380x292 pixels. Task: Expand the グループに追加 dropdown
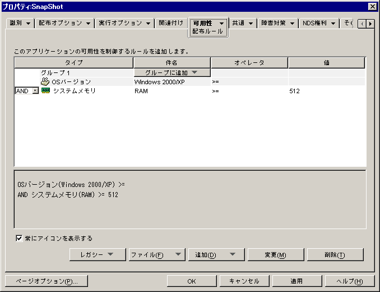coord(172,72)
